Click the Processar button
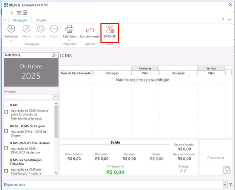 [x=216, y=158]
